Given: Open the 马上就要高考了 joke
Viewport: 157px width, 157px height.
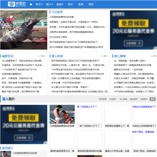Looking at the screenshot, I should point(22,61).
